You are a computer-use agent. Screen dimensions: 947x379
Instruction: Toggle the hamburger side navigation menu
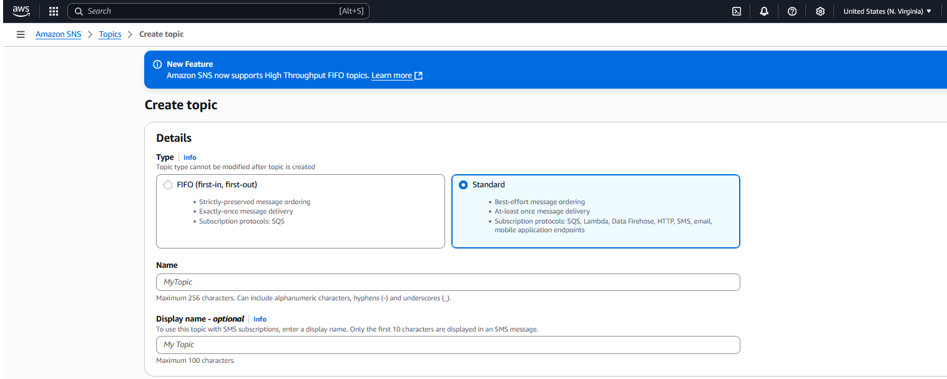tap(21, 34)
